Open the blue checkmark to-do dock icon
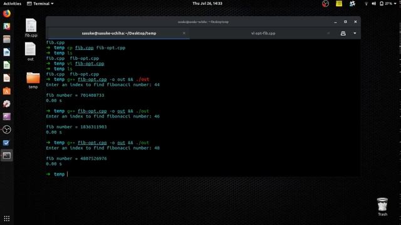Screen dimensions: 401x225 [x=6, y=142]
